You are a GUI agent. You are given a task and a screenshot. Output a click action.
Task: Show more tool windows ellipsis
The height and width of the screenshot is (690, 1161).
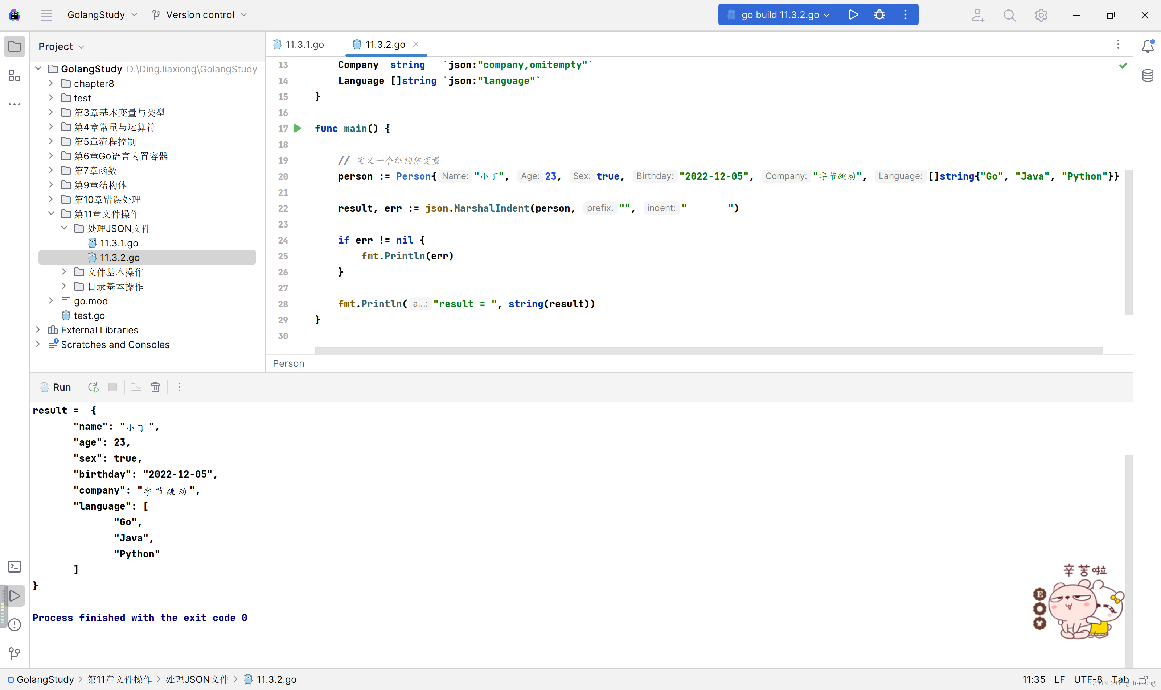15,104
